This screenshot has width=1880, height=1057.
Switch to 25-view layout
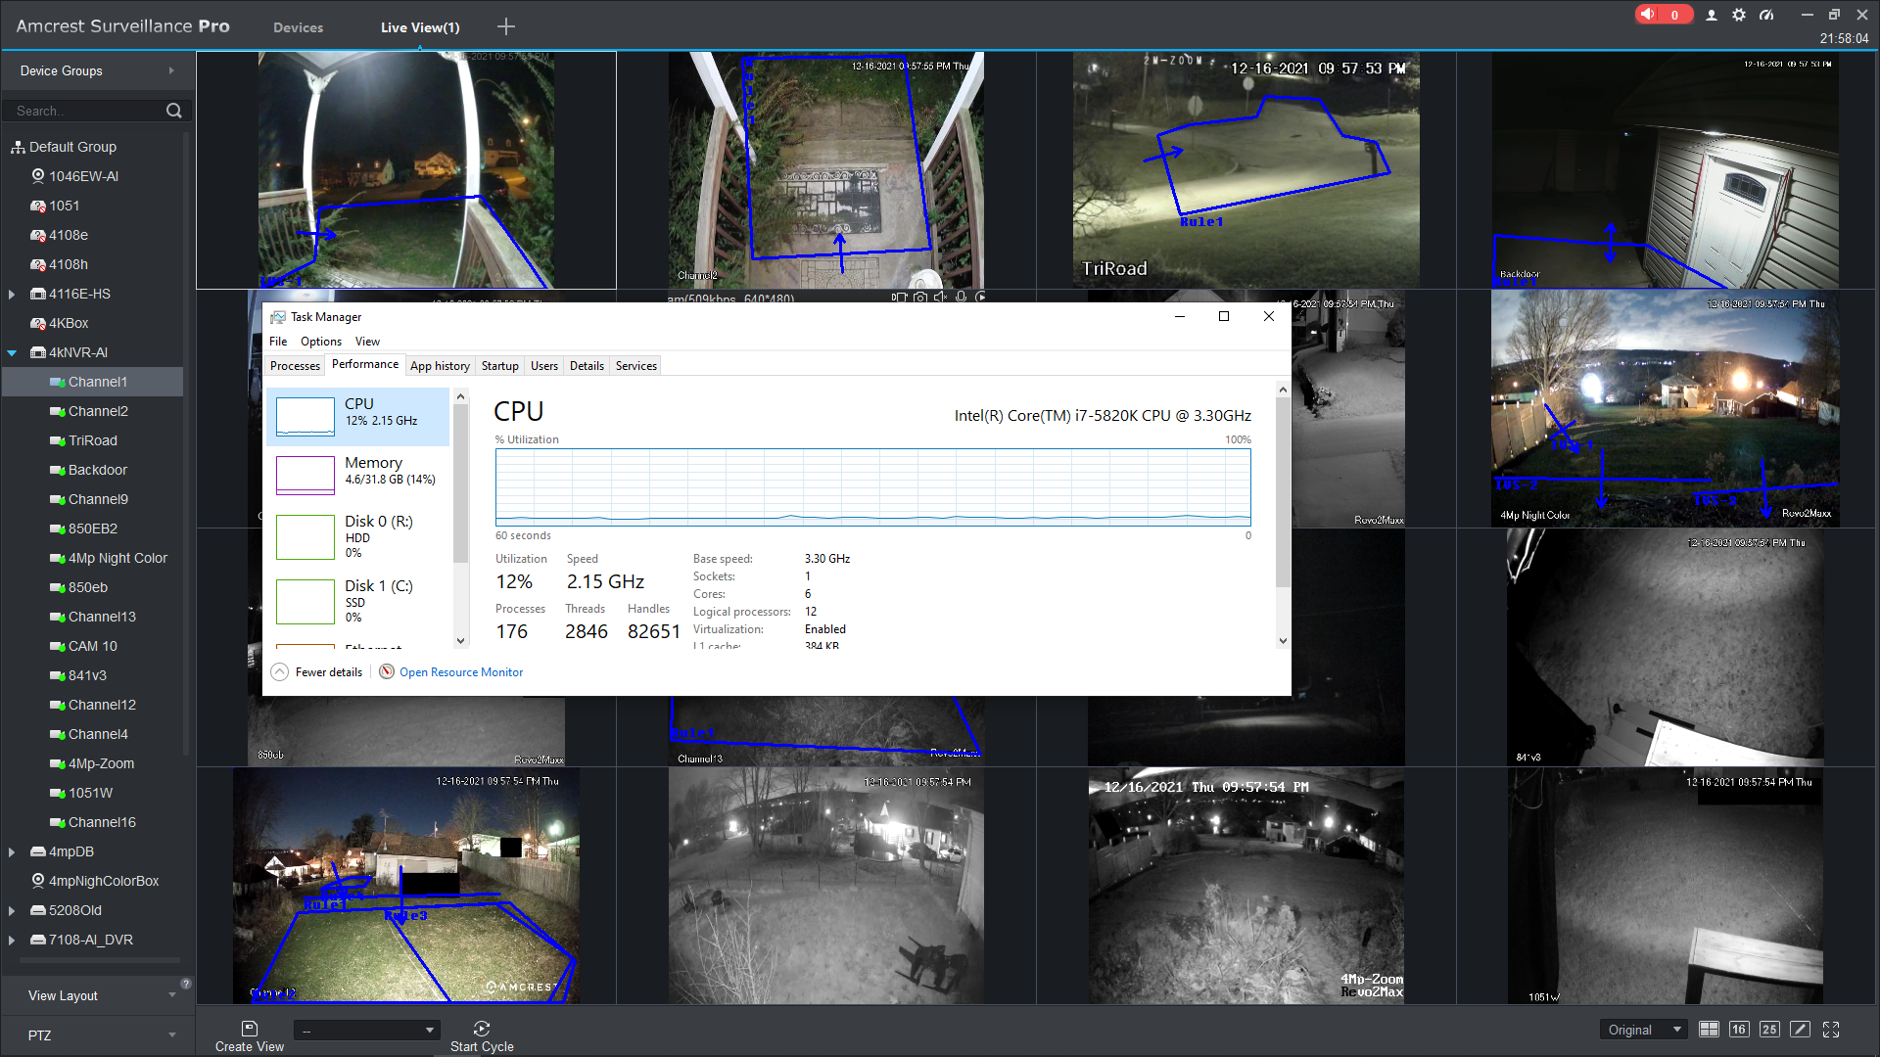point(1769,1030)
